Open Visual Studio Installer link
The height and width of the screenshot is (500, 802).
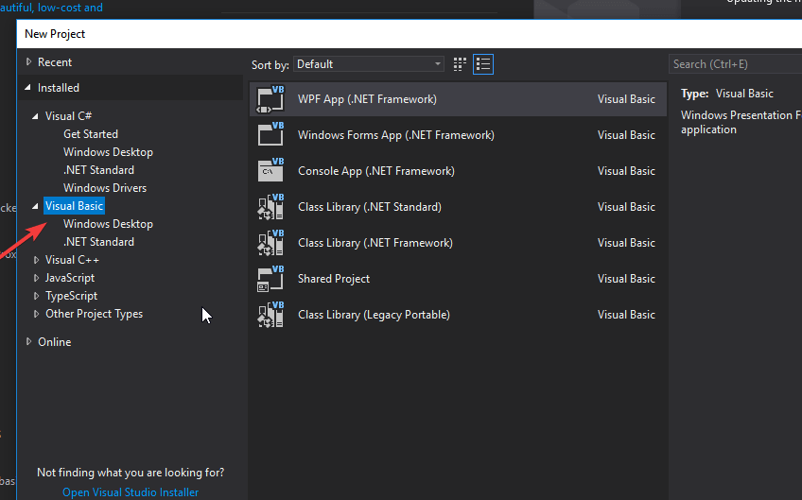131,491
